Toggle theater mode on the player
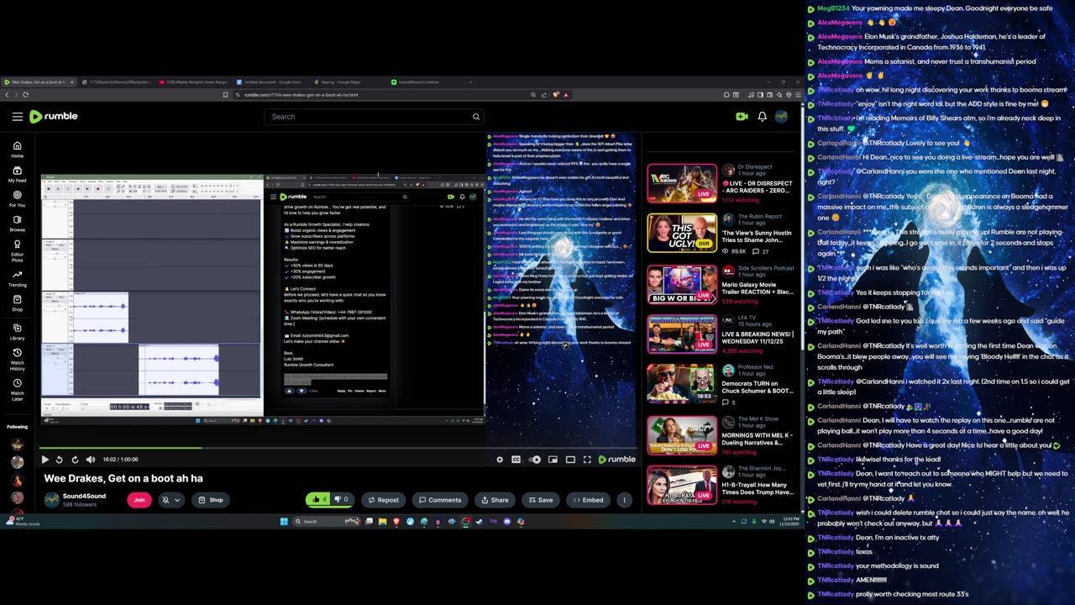 point(570,460)
